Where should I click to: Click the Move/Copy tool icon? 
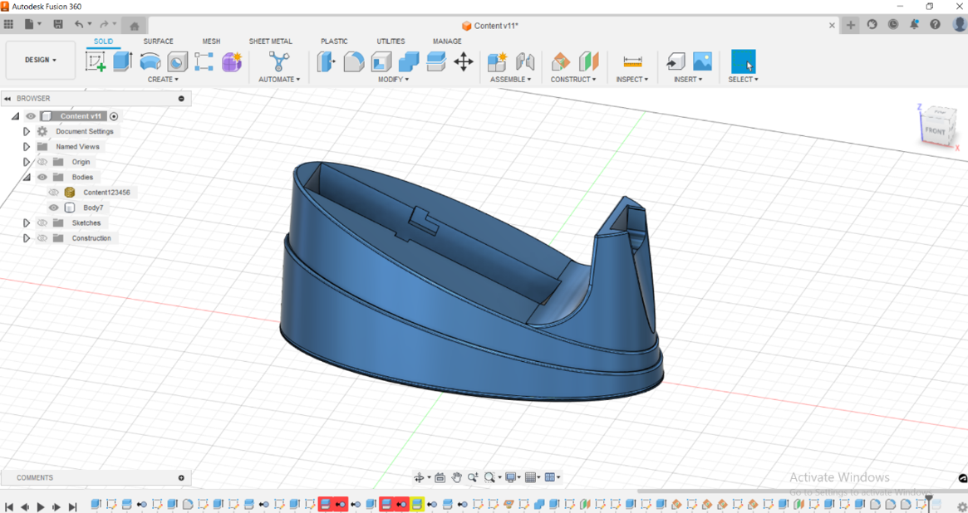[464, 61]
